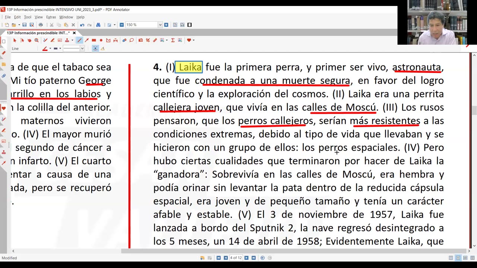This screenshot has height=268, width=477.
Task: Select the Crop pages tool
Action: point(148,40)
